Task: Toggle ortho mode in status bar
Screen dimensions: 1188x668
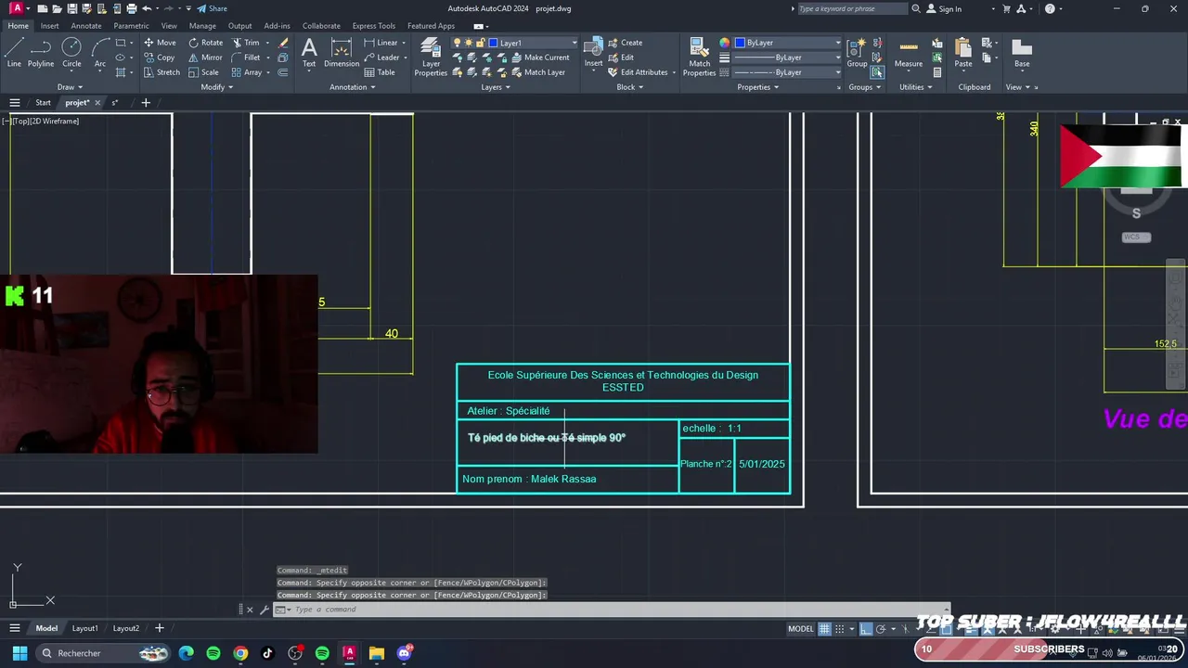Action: coord(865,629)
